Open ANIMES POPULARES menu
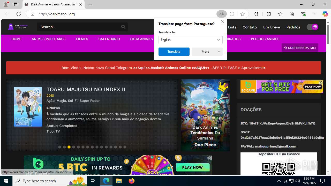The image size is (331, 186). [x=49, y=39]
